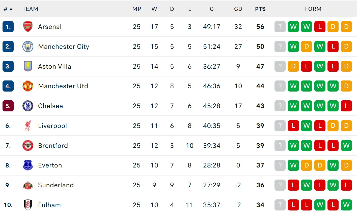The width and height of the screenshot is (357, 214).
Task: Click the Arsenal club crest icon
Action: [28, 27]
